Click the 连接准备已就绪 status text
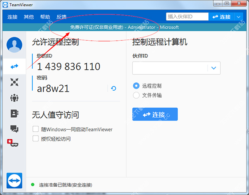 click(x=66, y=185)
